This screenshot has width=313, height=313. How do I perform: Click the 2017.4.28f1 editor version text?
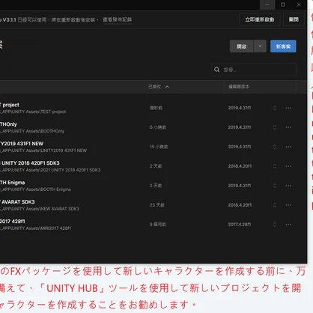point(240,225)
